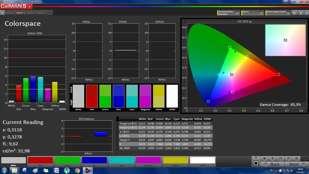309x174 pixels.
Task: Click the 'Gamut Coverage: 85,3%' text
Action: pos(280,105)
